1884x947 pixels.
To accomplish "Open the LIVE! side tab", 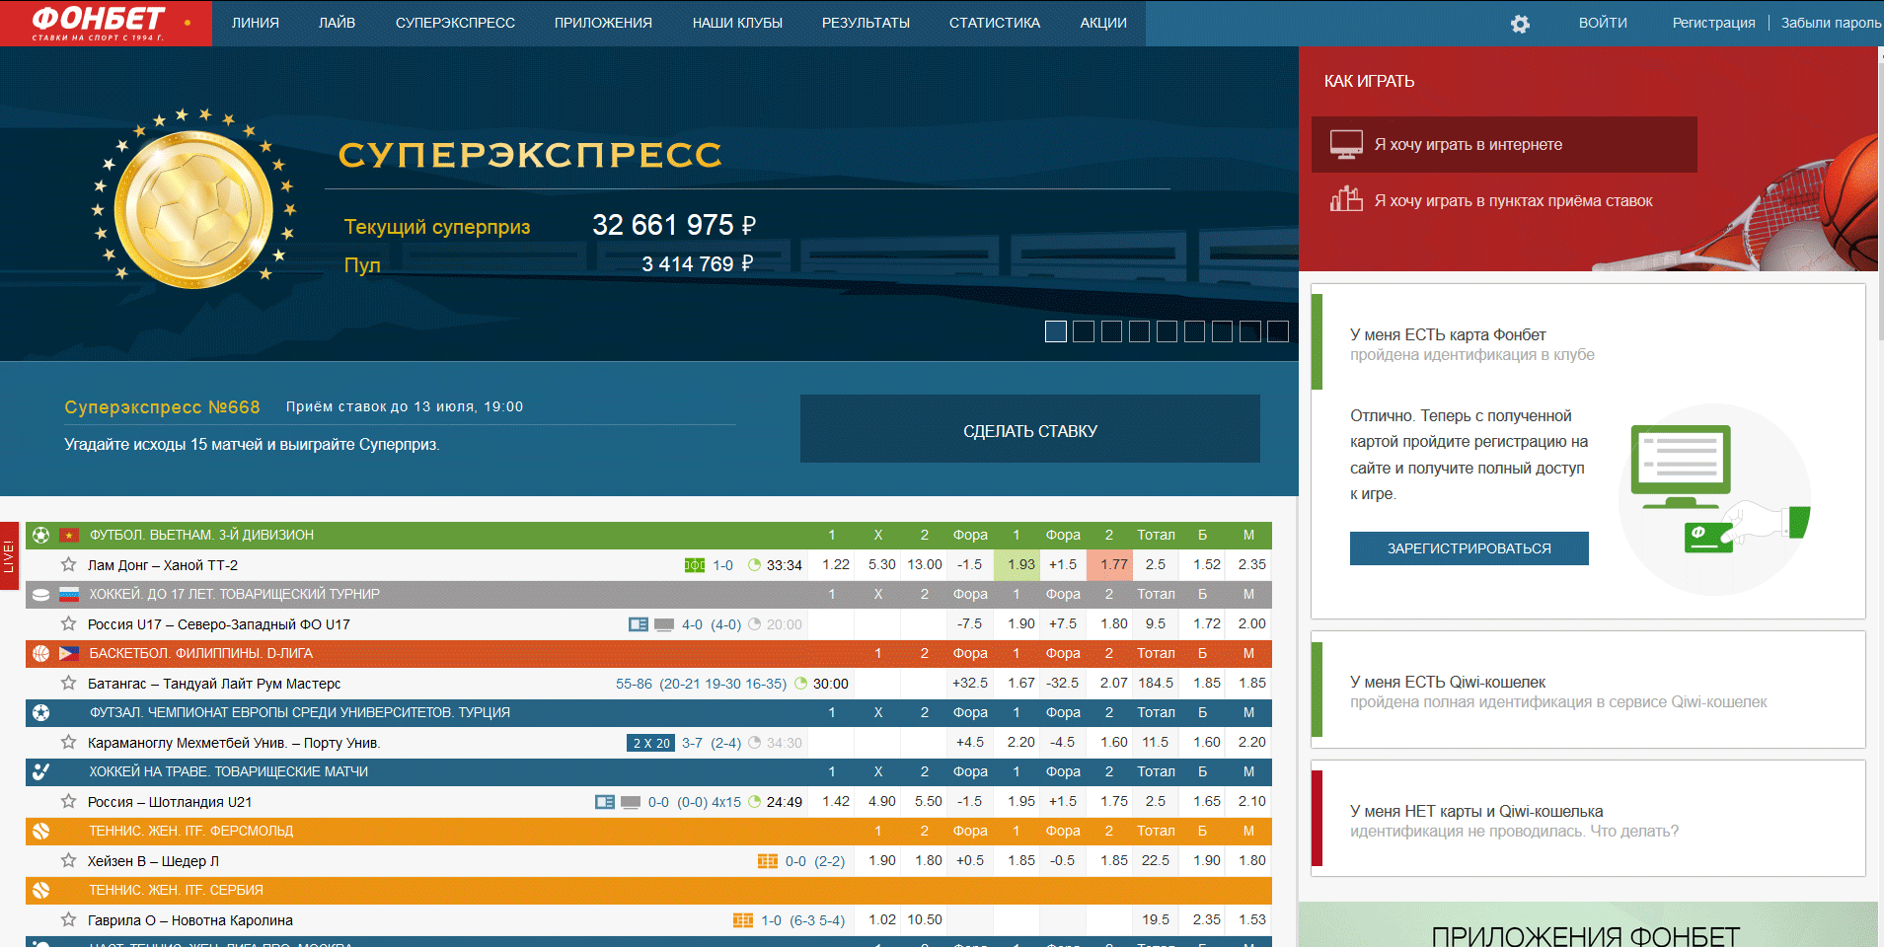I will [9, 556].
